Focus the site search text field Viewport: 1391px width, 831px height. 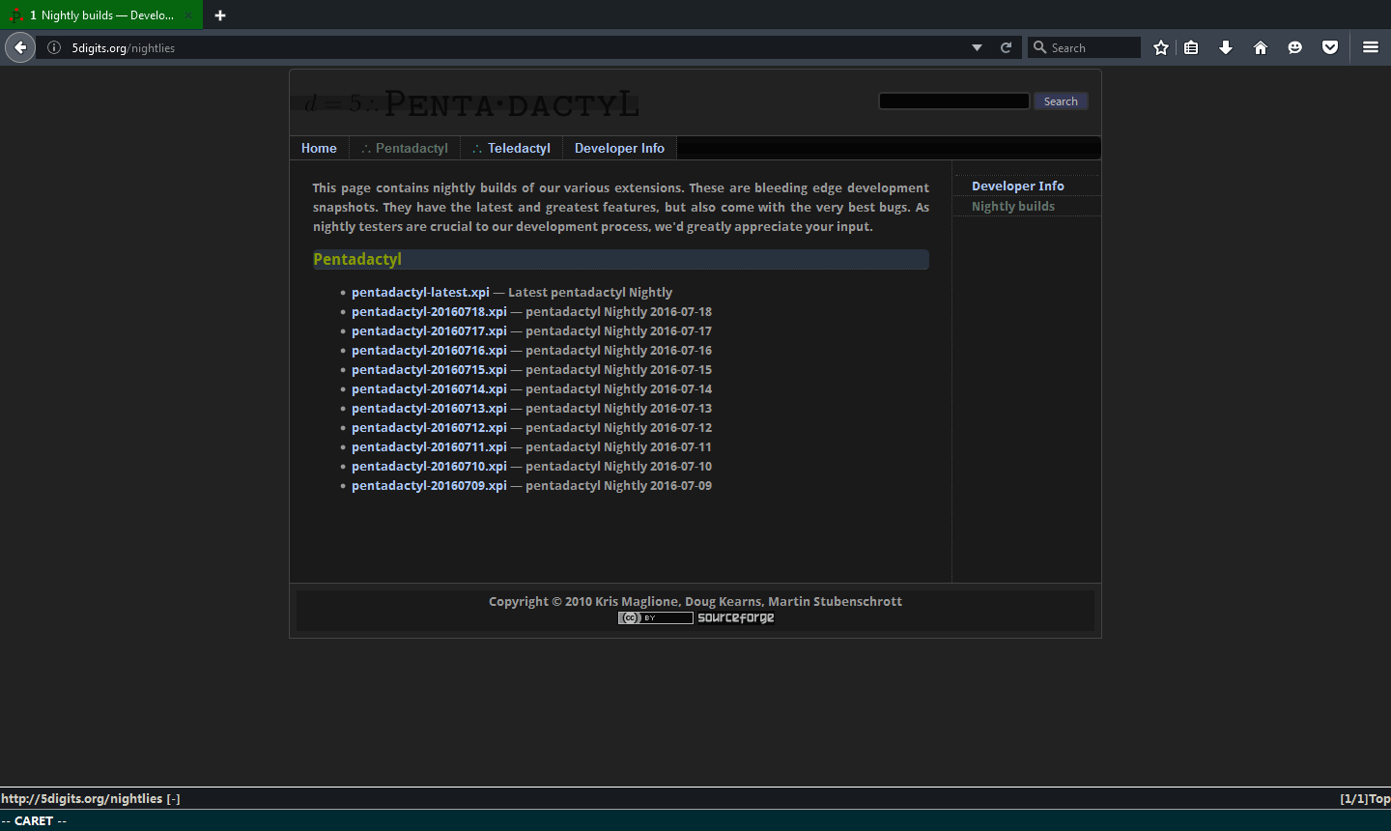pos(954,100)
